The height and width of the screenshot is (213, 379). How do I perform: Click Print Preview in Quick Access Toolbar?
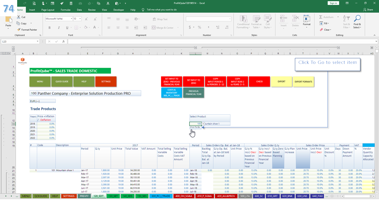click(x=34, y=3)
